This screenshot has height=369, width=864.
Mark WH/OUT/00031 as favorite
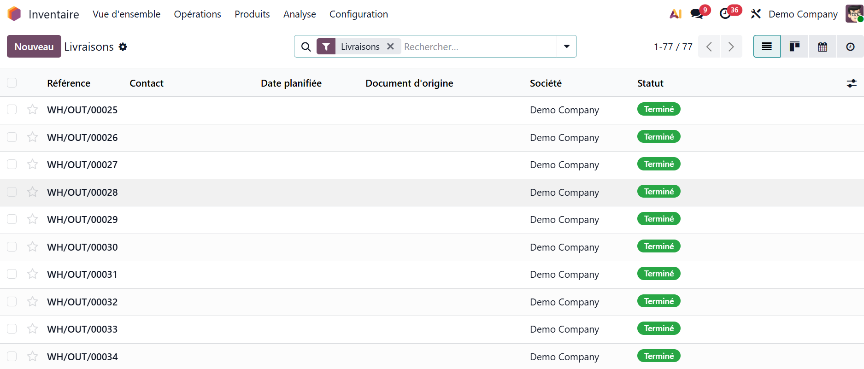(x=32, y=274)
